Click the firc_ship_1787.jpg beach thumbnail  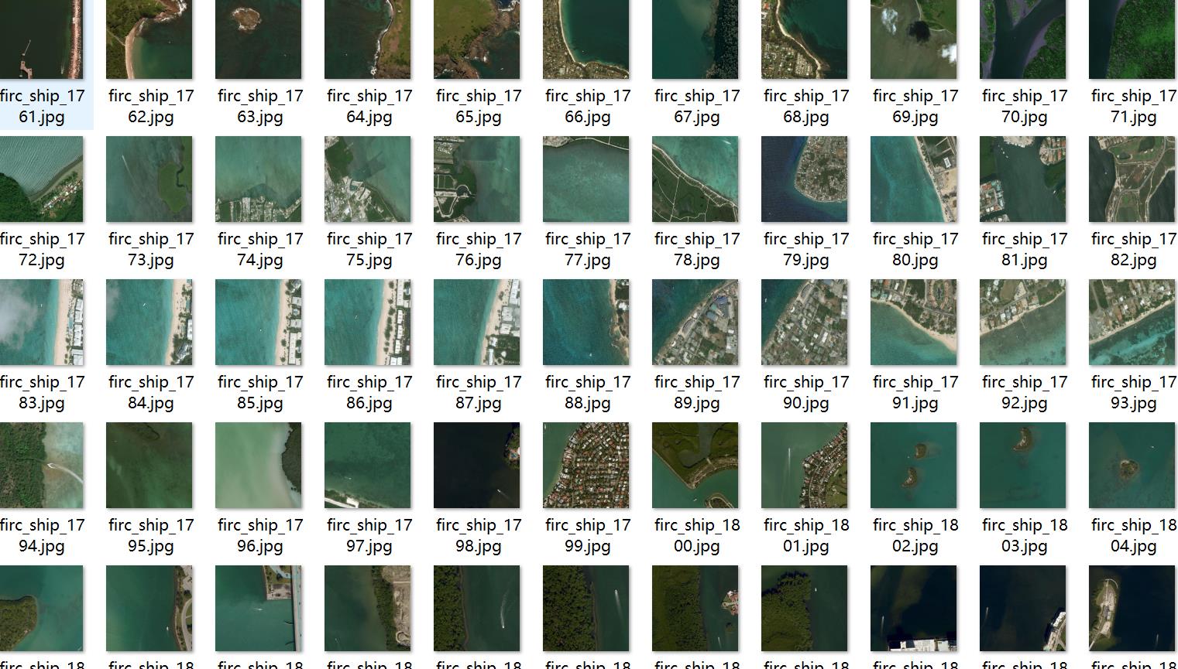(477, 323)
